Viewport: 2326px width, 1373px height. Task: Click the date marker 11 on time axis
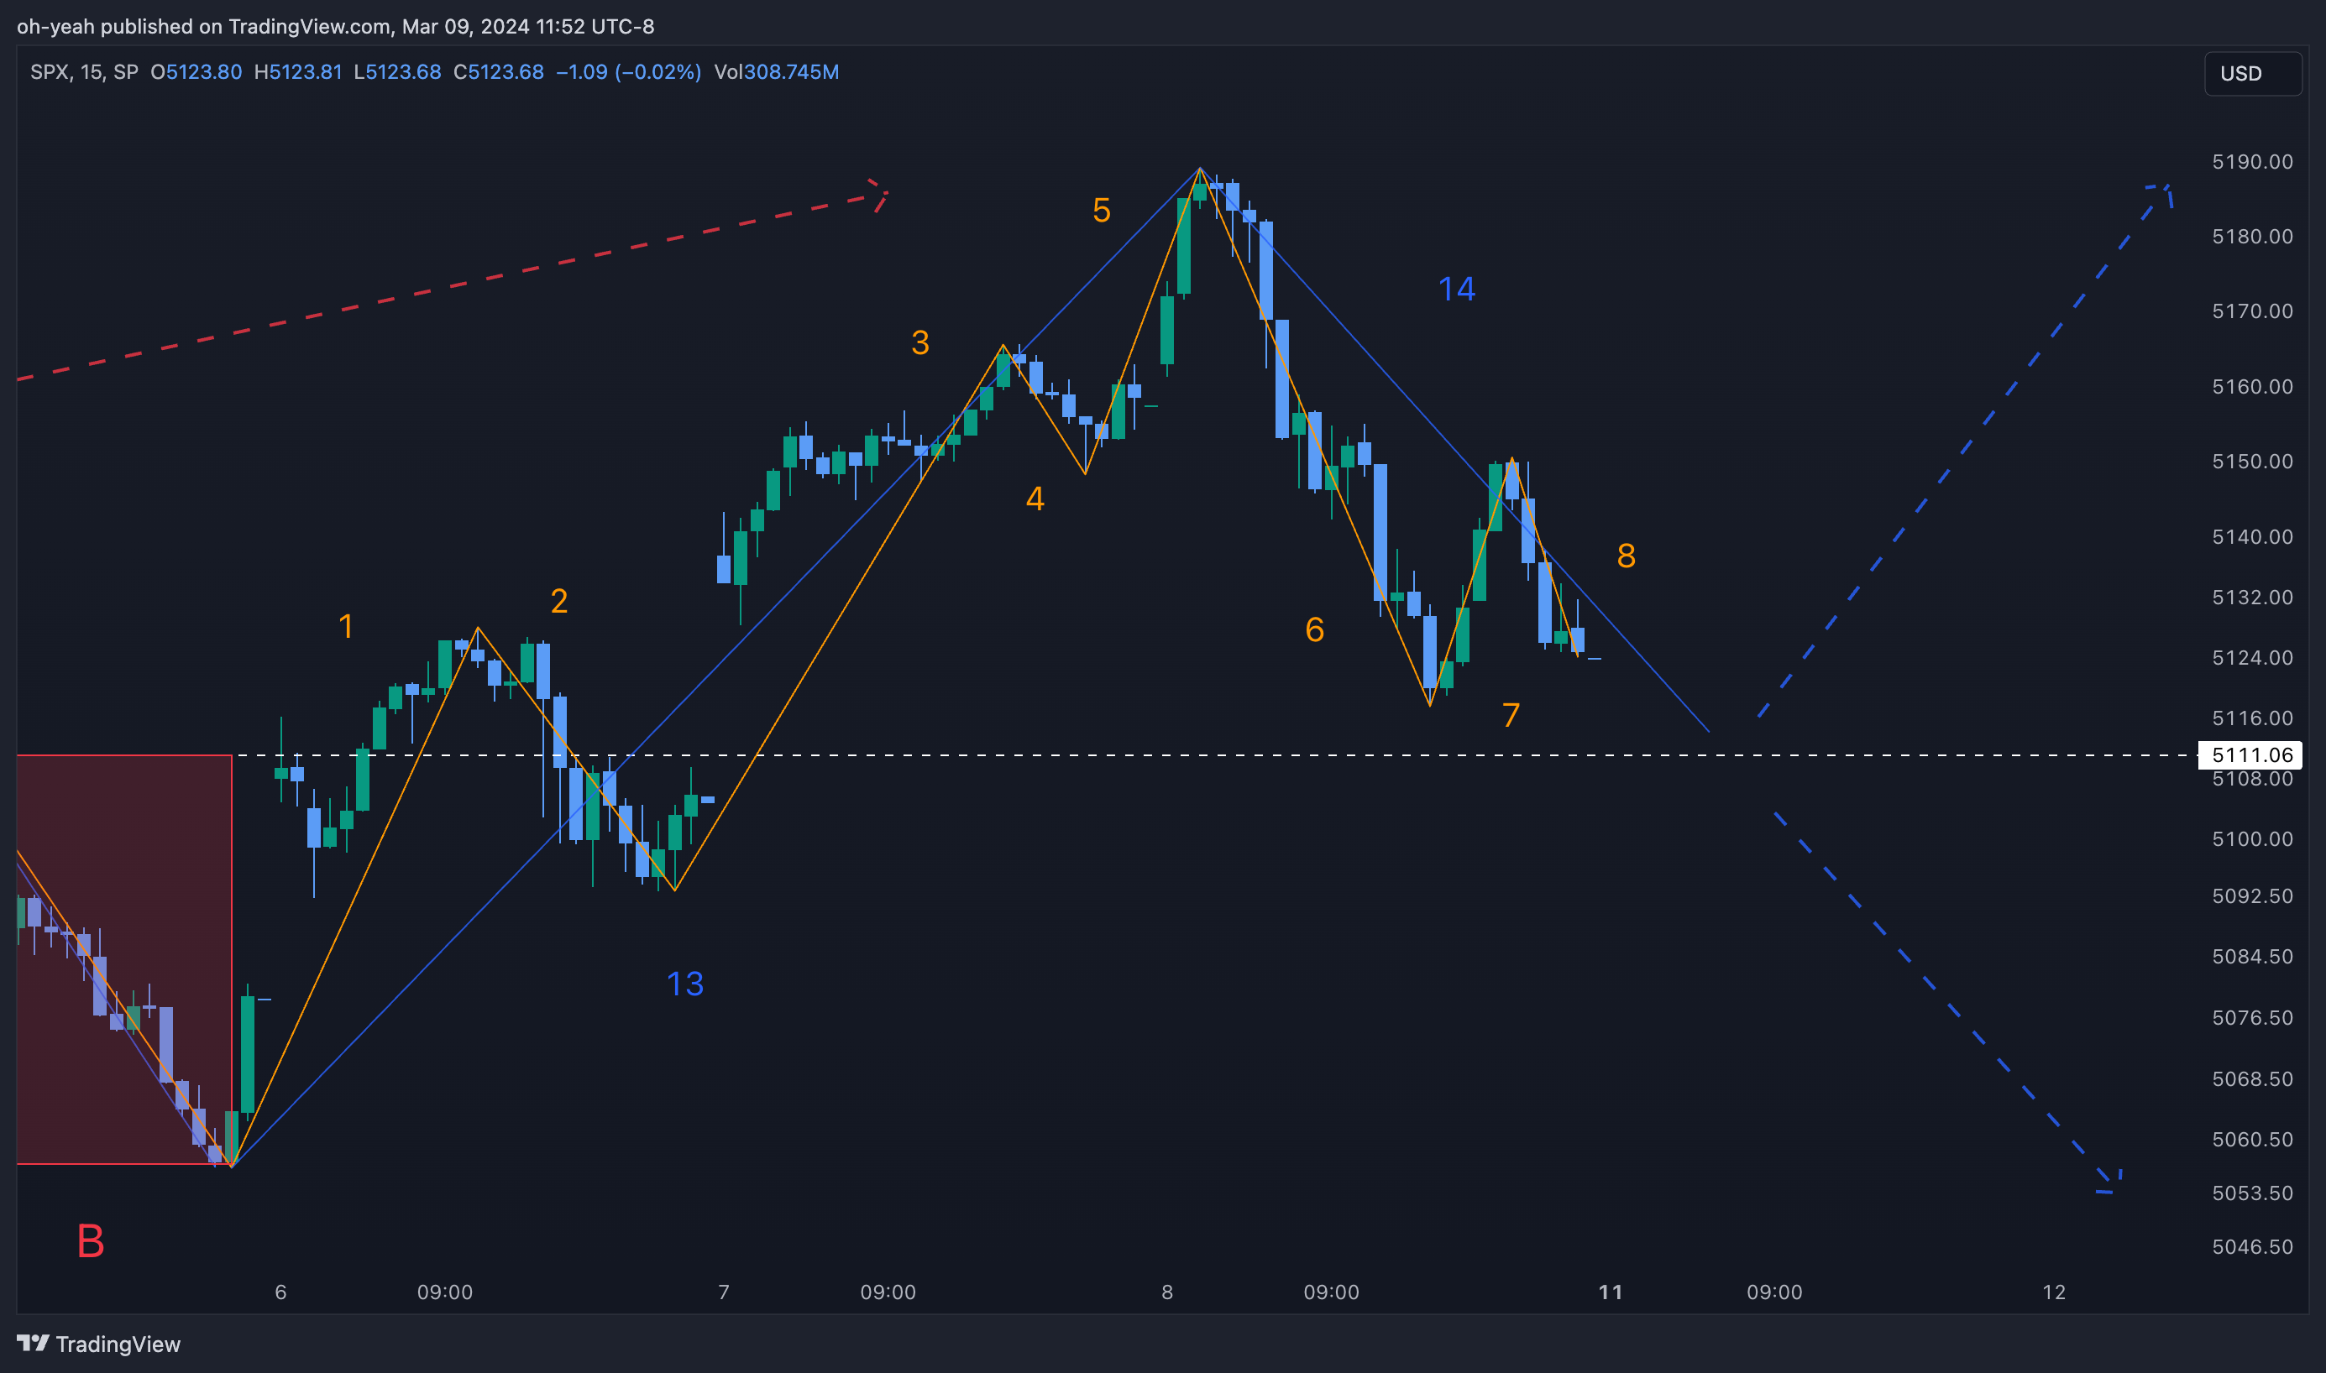coord(1610,1292)
